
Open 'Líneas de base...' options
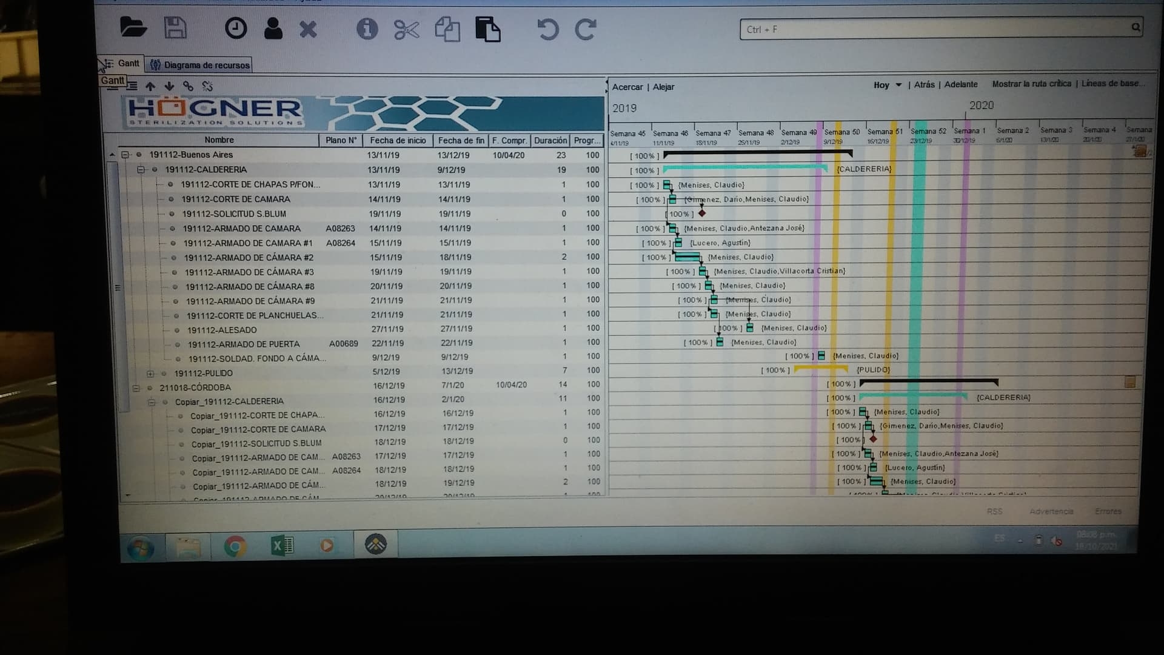(1111, 84)
